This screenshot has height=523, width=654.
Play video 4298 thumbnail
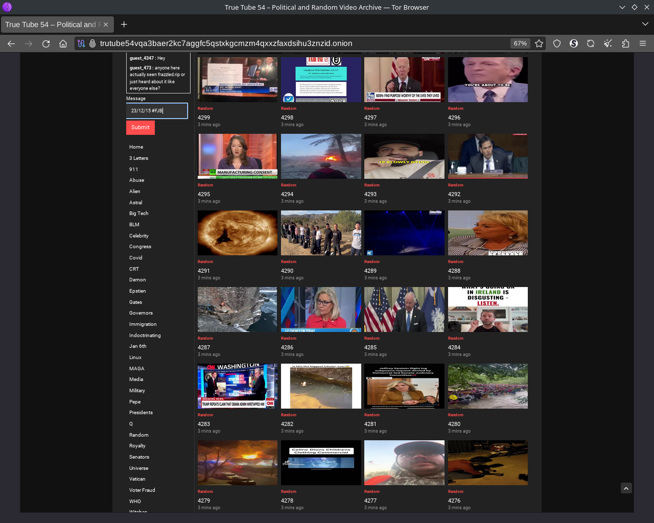321,80
